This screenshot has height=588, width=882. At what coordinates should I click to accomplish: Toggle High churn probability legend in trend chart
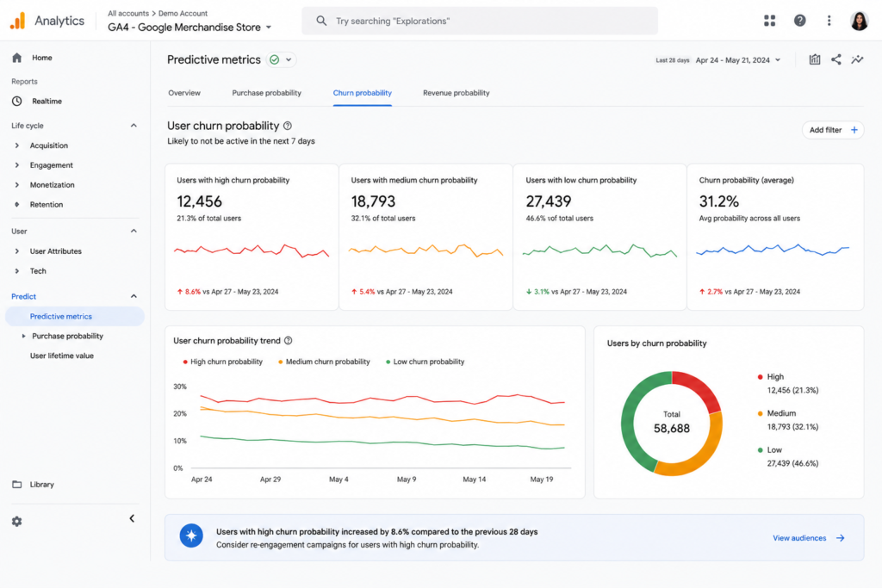(x=223, y=362)
